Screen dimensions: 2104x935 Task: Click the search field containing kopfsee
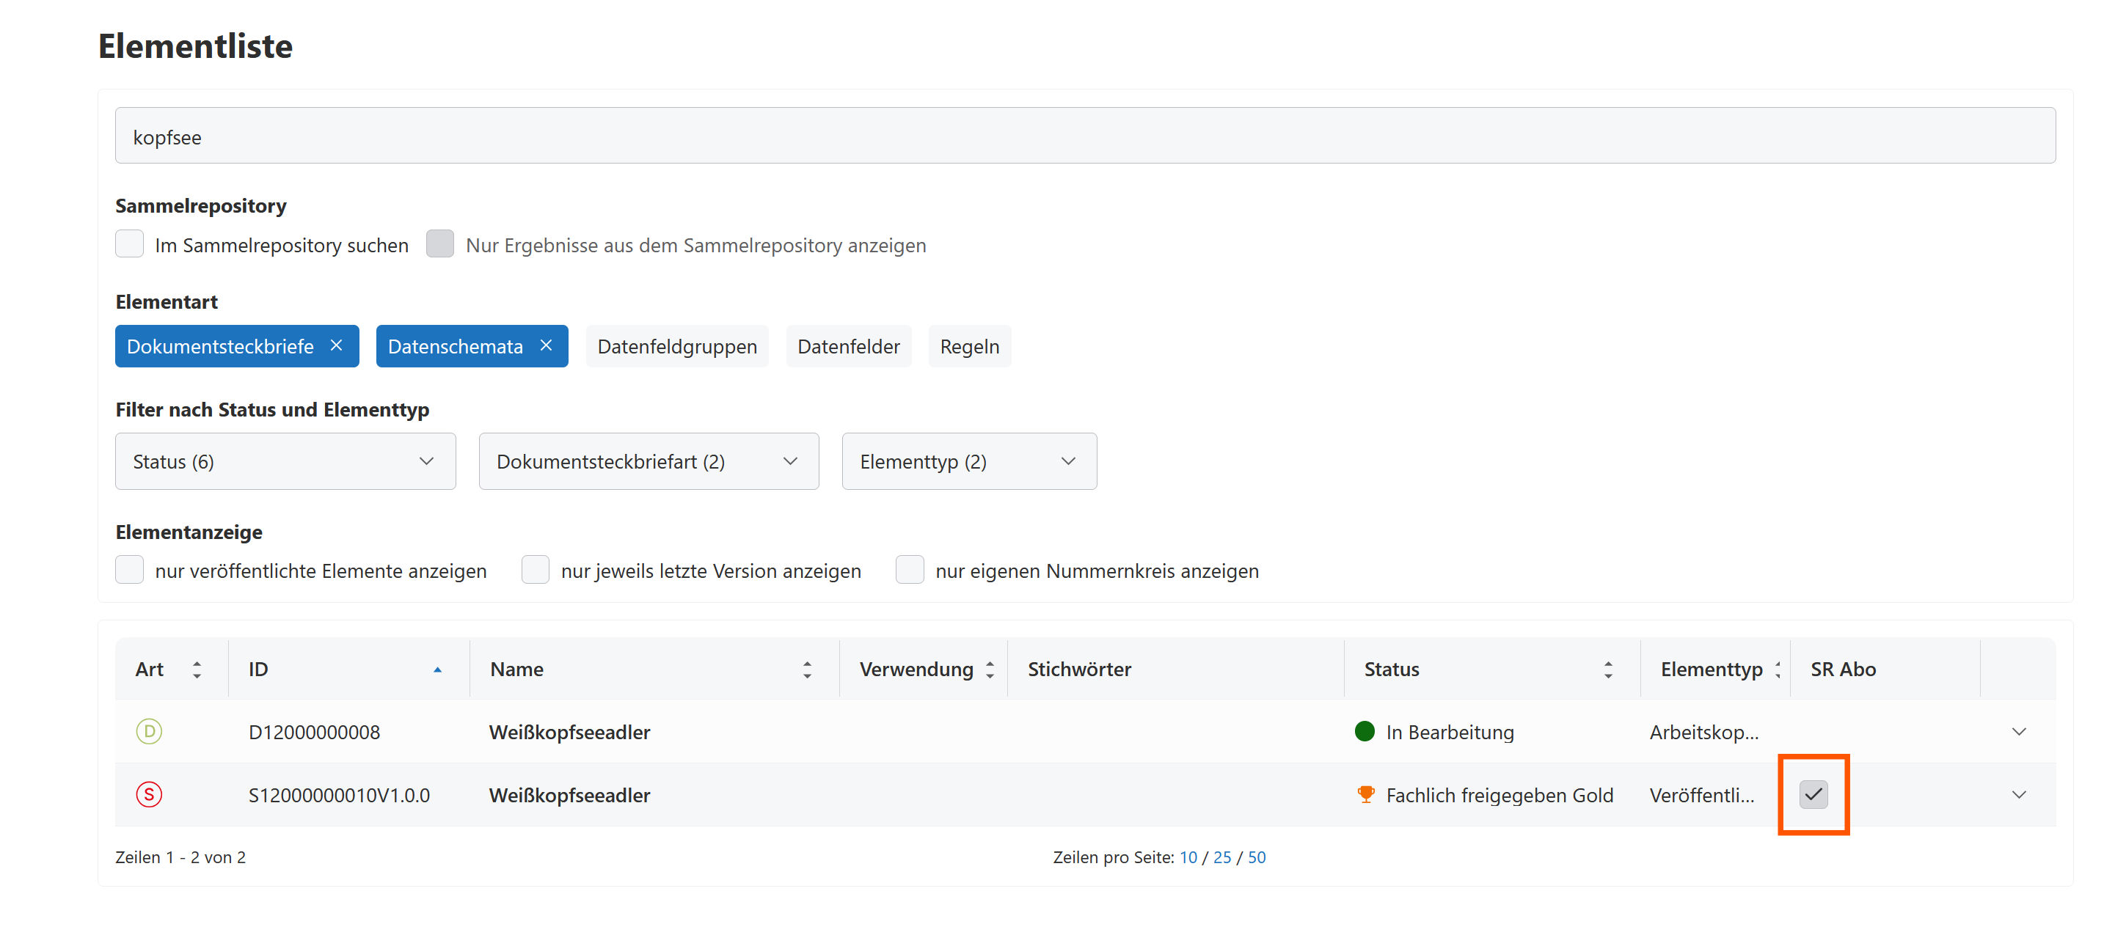coord(1085,136)
